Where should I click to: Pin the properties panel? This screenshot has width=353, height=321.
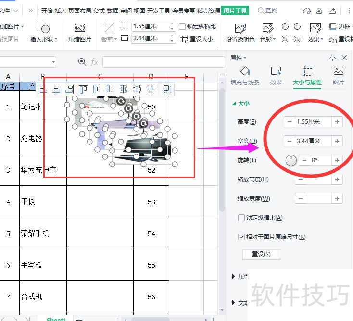[332, 58]
